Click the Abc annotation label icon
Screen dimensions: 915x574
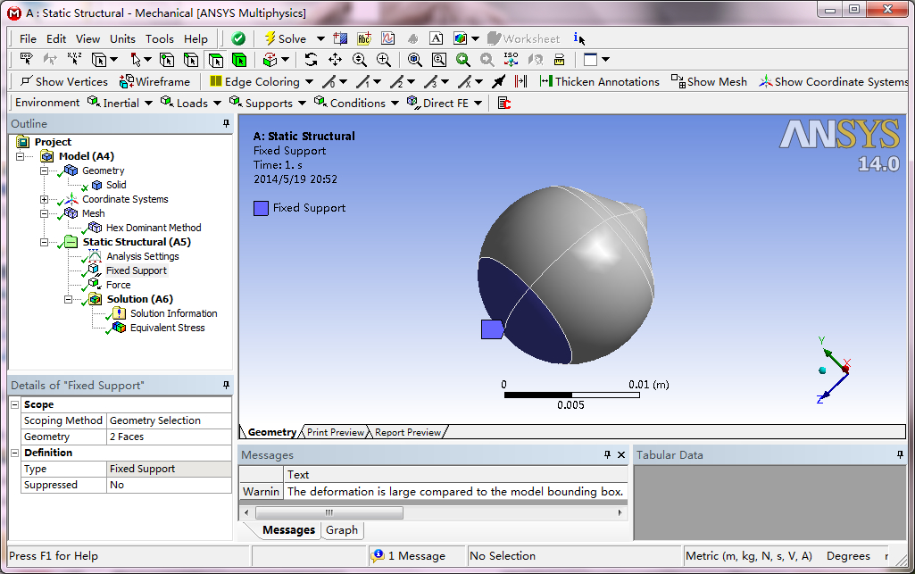click(364, 38)
